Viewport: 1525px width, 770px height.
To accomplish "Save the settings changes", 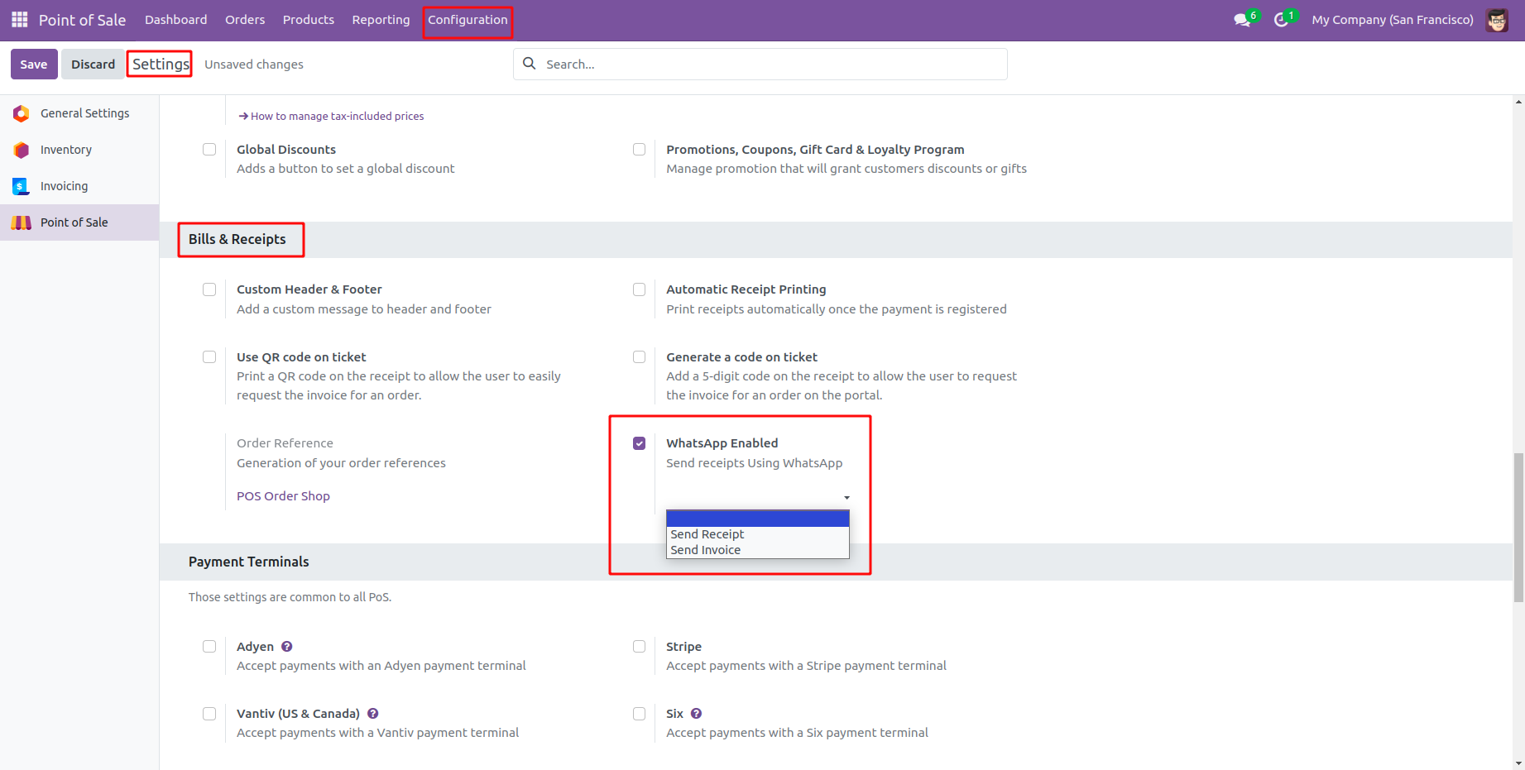I will pyautogui.click(x=34, y=65).
